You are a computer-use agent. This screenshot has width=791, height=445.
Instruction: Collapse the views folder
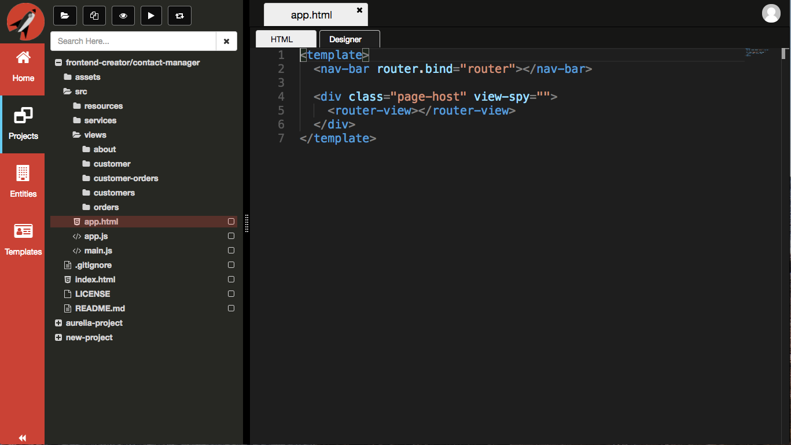tap(77, 135)
